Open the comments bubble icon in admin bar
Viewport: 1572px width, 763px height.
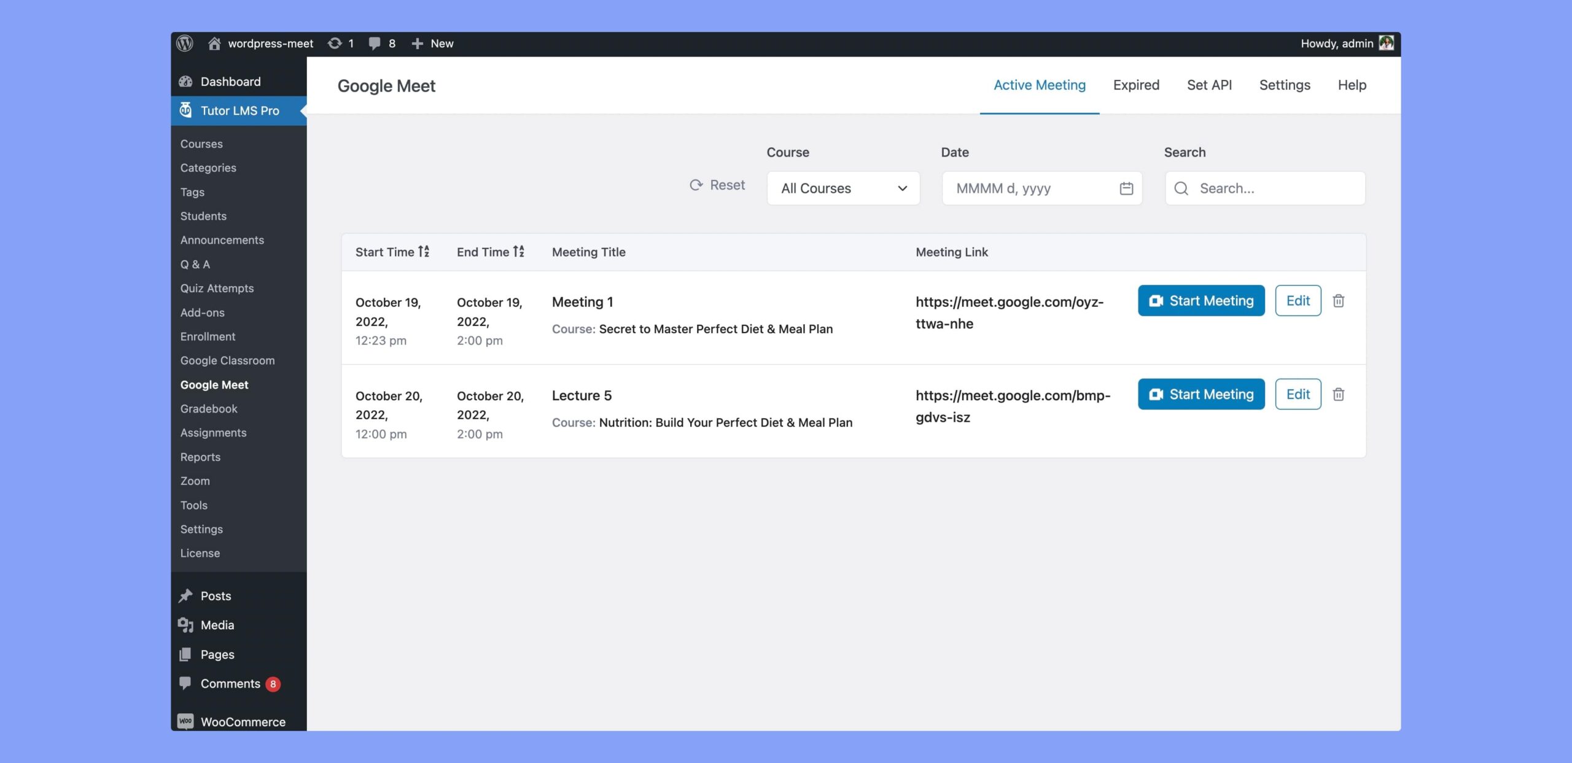(x=374, y=44)
